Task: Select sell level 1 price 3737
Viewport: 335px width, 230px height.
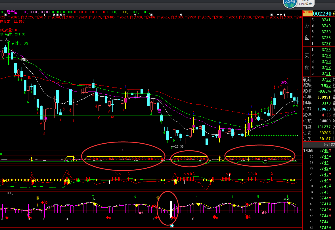Action: 326,44
